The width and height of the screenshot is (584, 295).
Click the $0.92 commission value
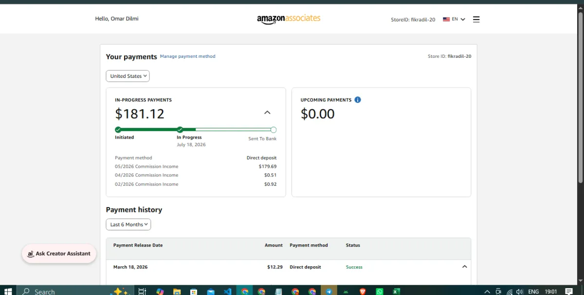[x=270, y=184]
